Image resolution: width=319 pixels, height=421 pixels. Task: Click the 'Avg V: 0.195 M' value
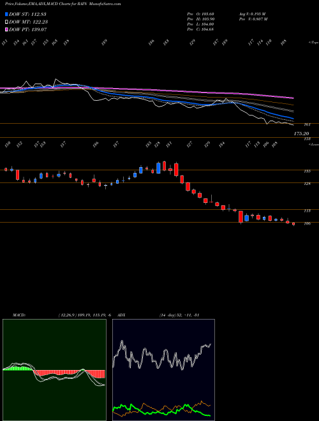[252, 14]
